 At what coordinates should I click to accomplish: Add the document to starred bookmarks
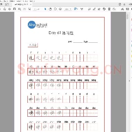coord(5,9)
